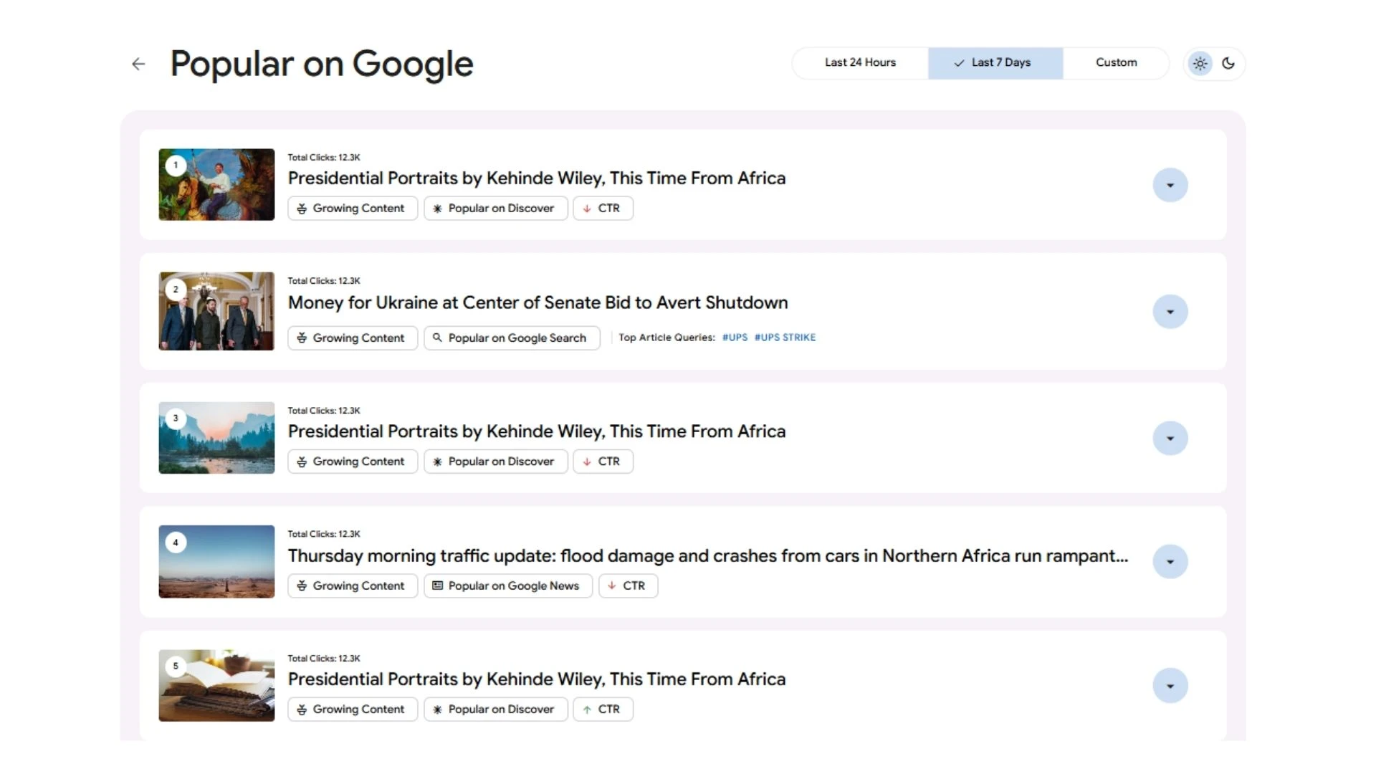Switch to the Last 7 Days tab
Screen dimensions: 1376x774
(995, 63)
